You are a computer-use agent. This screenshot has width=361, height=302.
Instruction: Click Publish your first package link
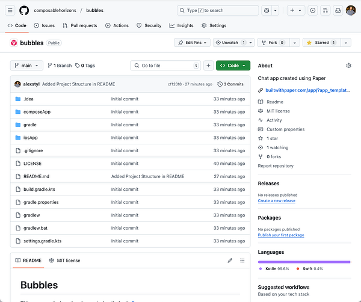[281, 235]
